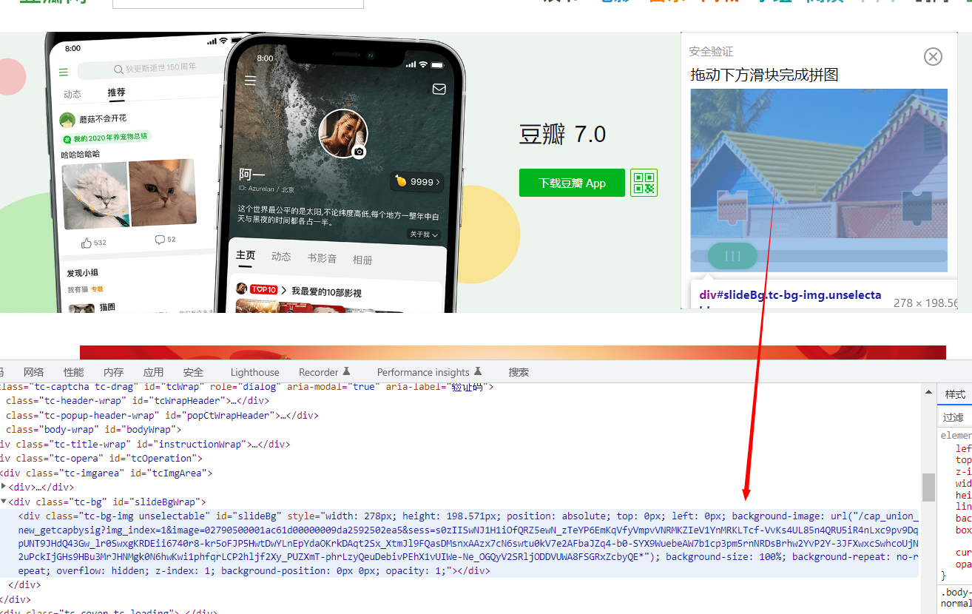
Task: Open the 9999 arrow in the phone profile
Action: point(438,182)
